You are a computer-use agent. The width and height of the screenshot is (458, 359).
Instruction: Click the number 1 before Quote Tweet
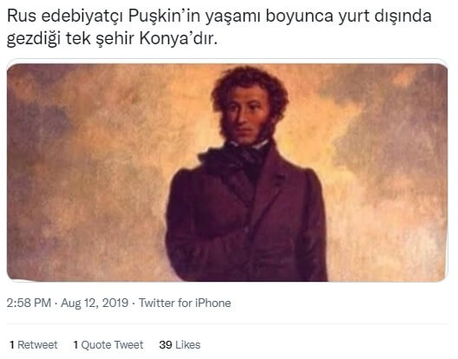[x=75, y=344]
